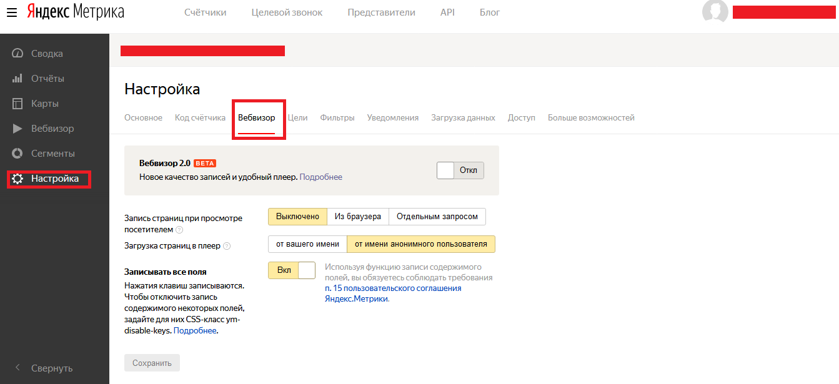Go to Сегменты in the sidebar
Screen dimensions: 839x384
tap(53, 154)
